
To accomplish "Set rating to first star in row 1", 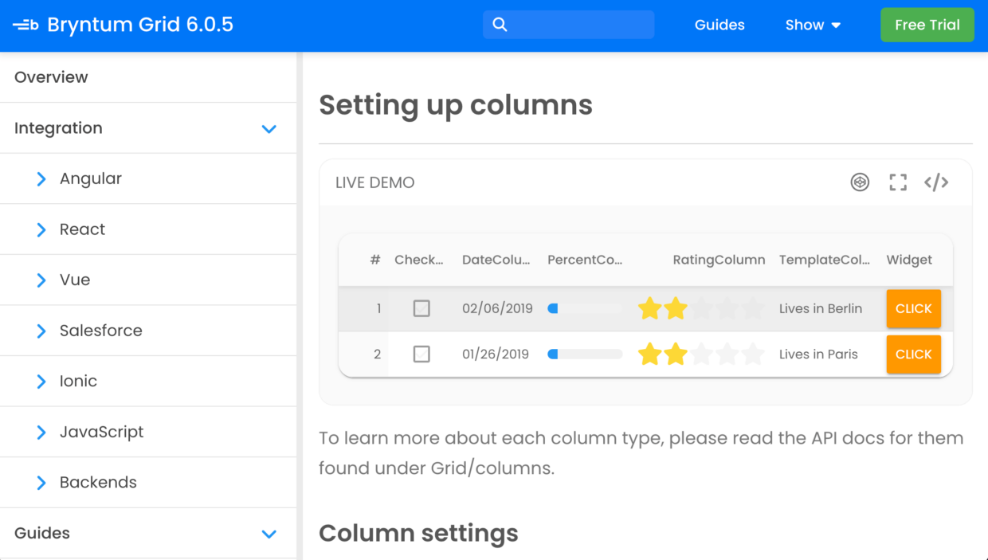I will 650,308.
